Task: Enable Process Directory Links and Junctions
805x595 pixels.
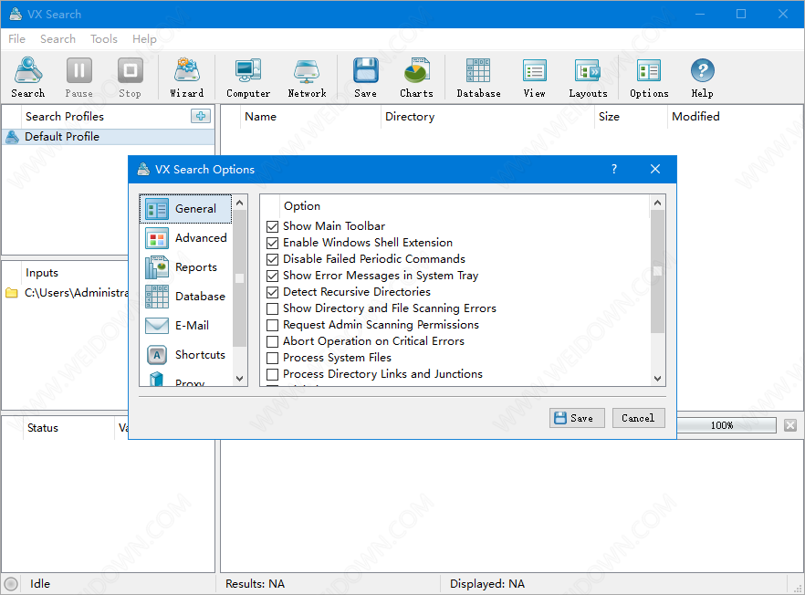Action: click(273, 374)
